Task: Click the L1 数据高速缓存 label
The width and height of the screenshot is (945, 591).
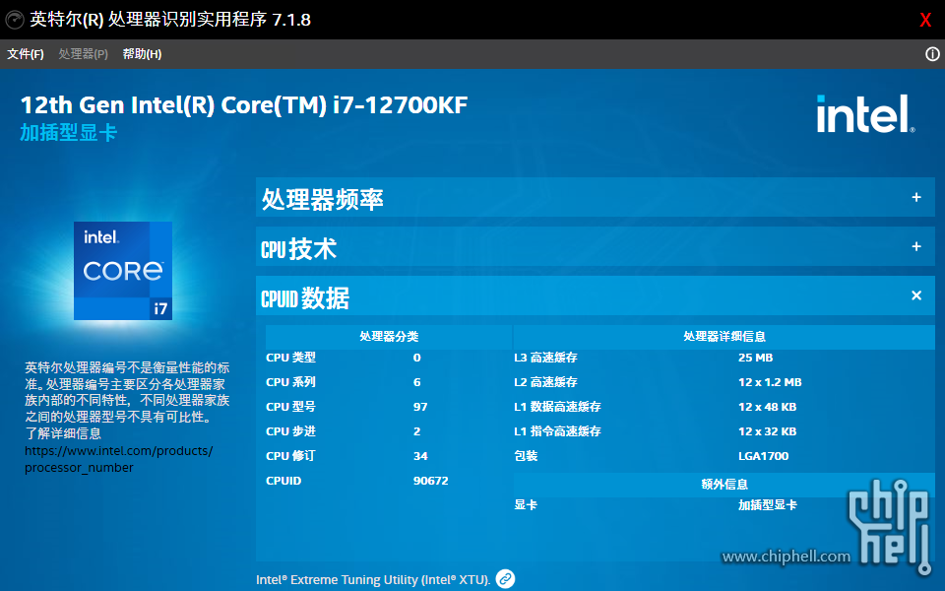Action: [557, 407]
